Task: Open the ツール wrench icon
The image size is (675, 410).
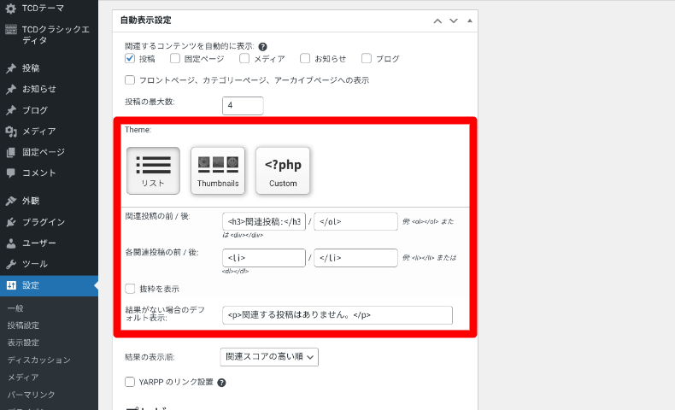Action: 11,264
